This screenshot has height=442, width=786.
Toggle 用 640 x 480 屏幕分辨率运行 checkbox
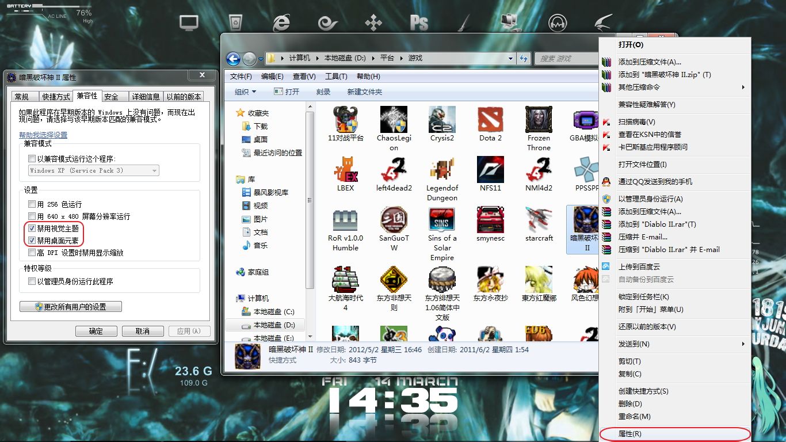tap(32, 216)
